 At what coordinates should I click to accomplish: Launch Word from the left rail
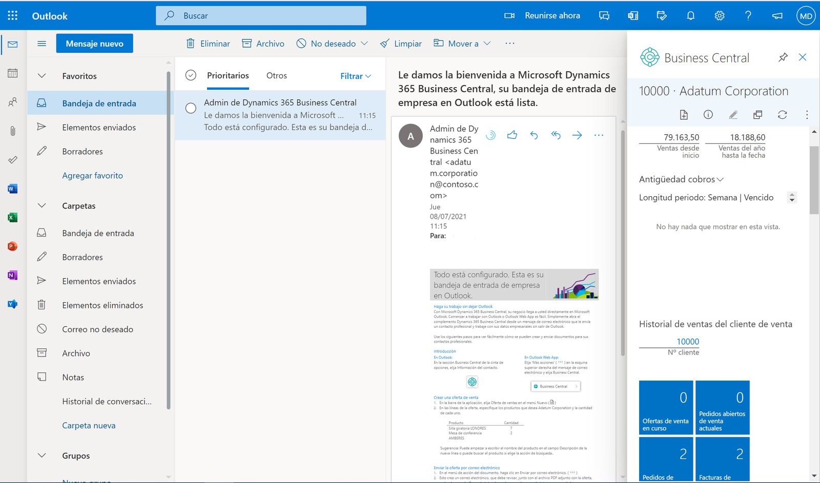click(x=13, y=189)
